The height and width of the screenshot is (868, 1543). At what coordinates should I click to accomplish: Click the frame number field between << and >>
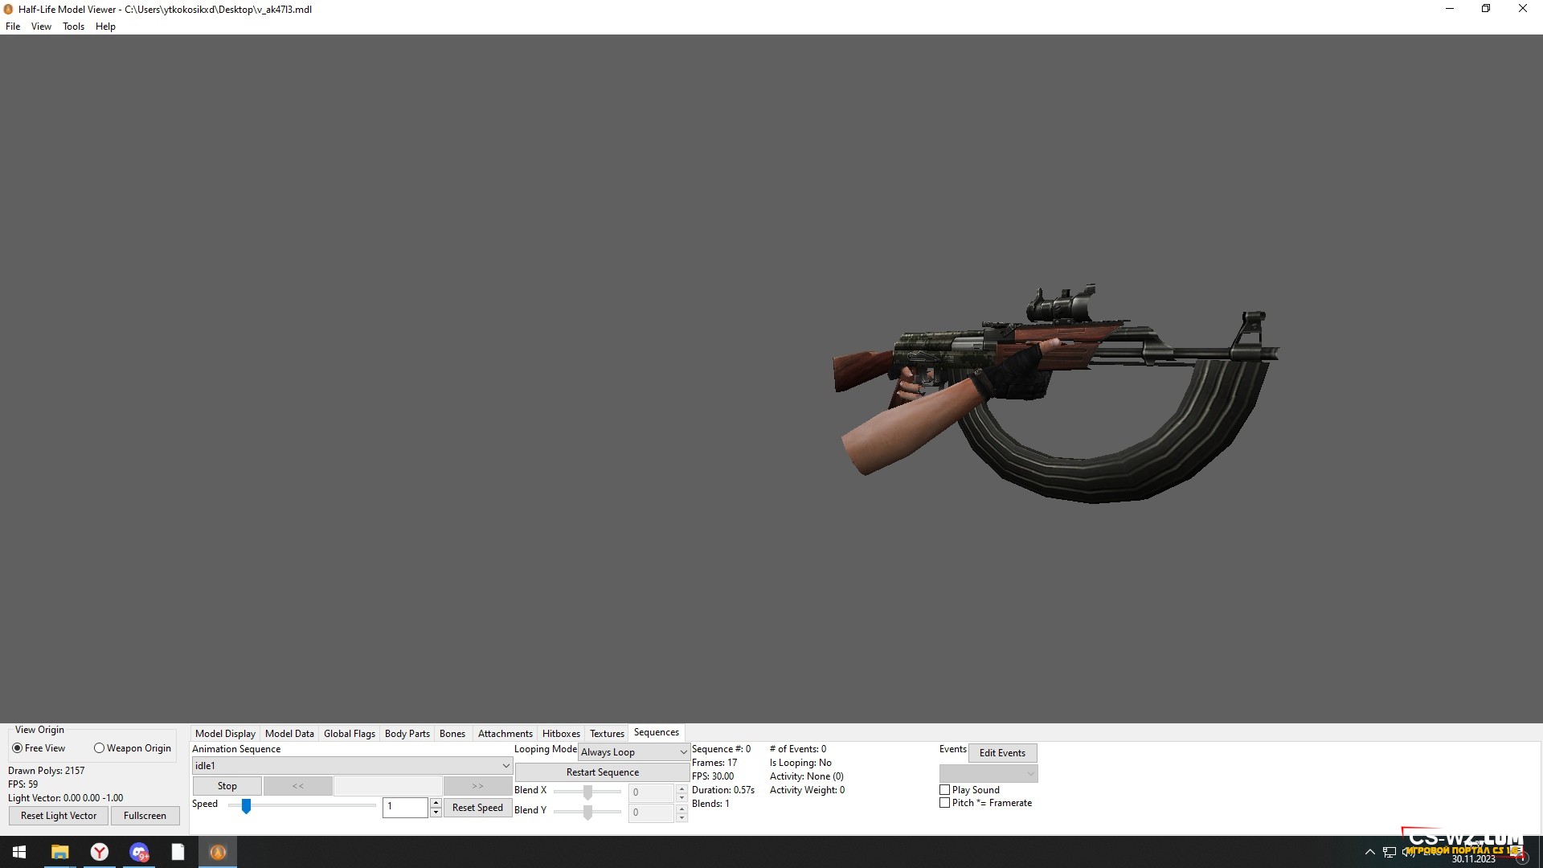(387, 786)
